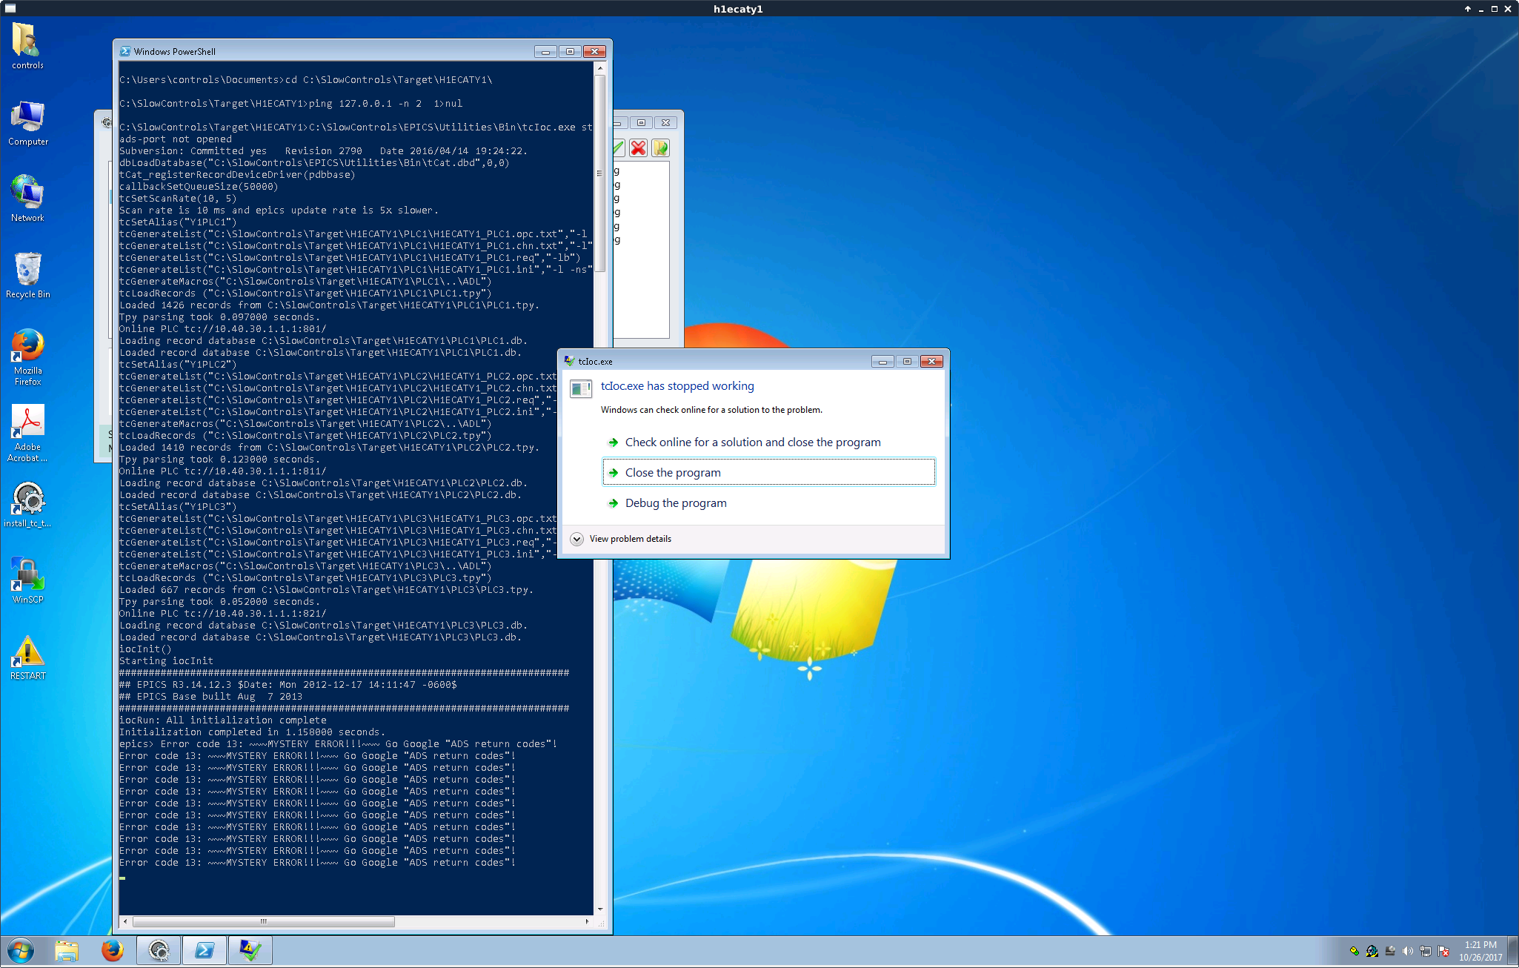Click PowerShell horizontal scrollbar right arrow
This screenshot has width=1519, height=968.
587,921
